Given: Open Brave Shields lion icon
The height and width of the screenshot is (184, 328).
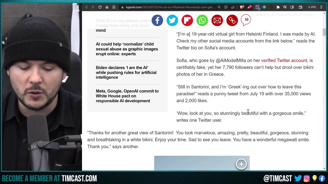Looking at the screenshot, I should 242,7.
